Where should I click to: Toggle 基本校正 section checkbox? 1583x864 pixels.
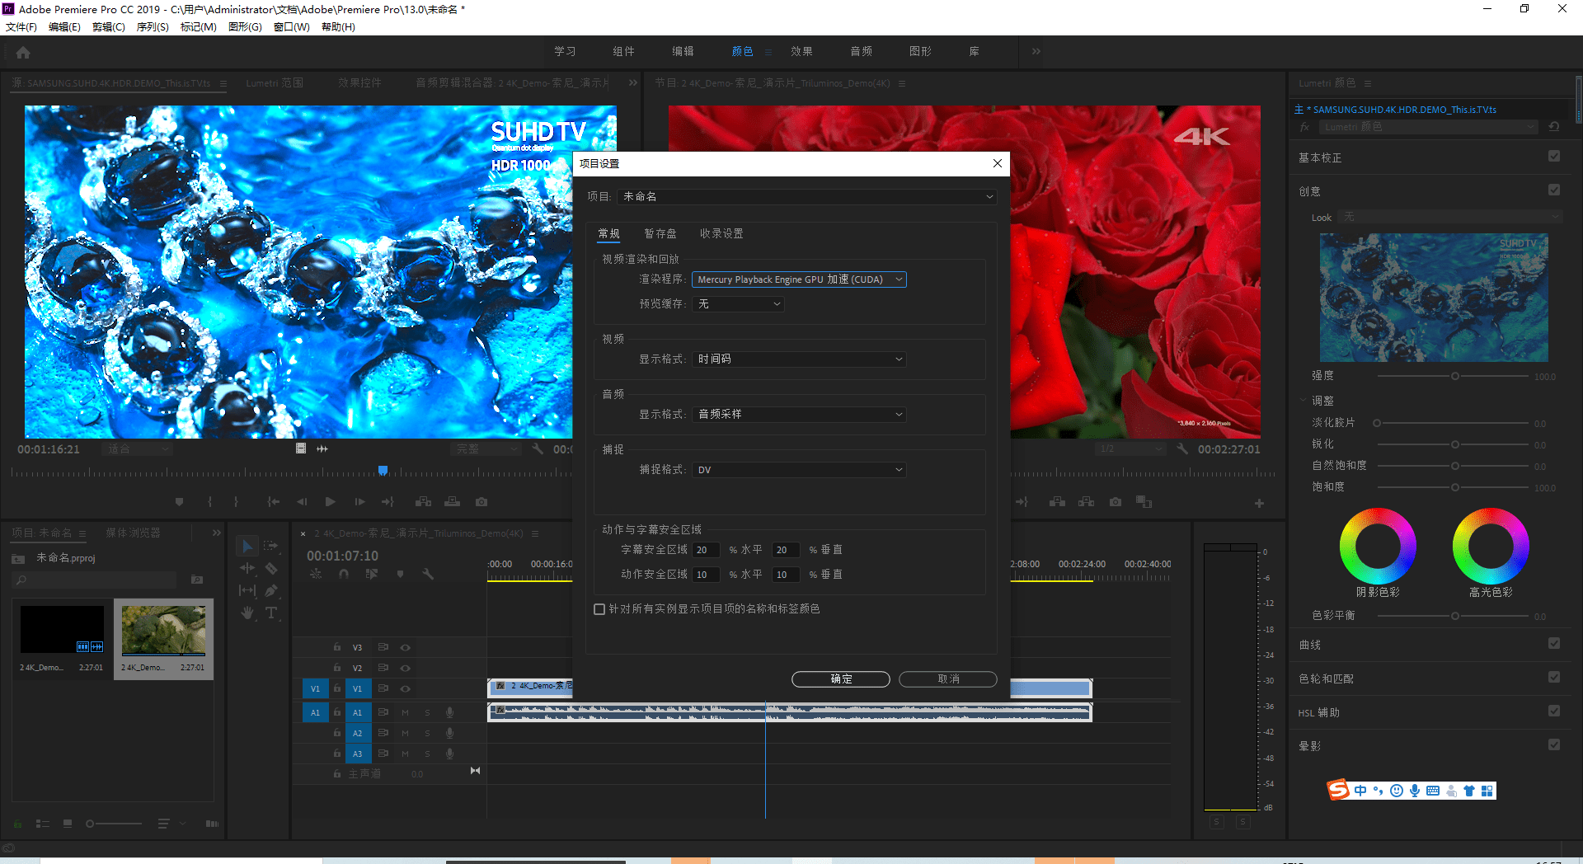point(1554,157)
